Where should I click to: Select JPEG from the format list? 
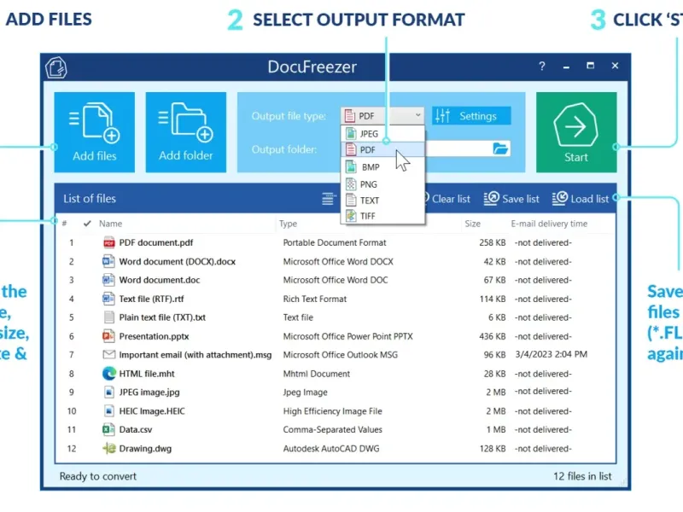tap(382, 134)
